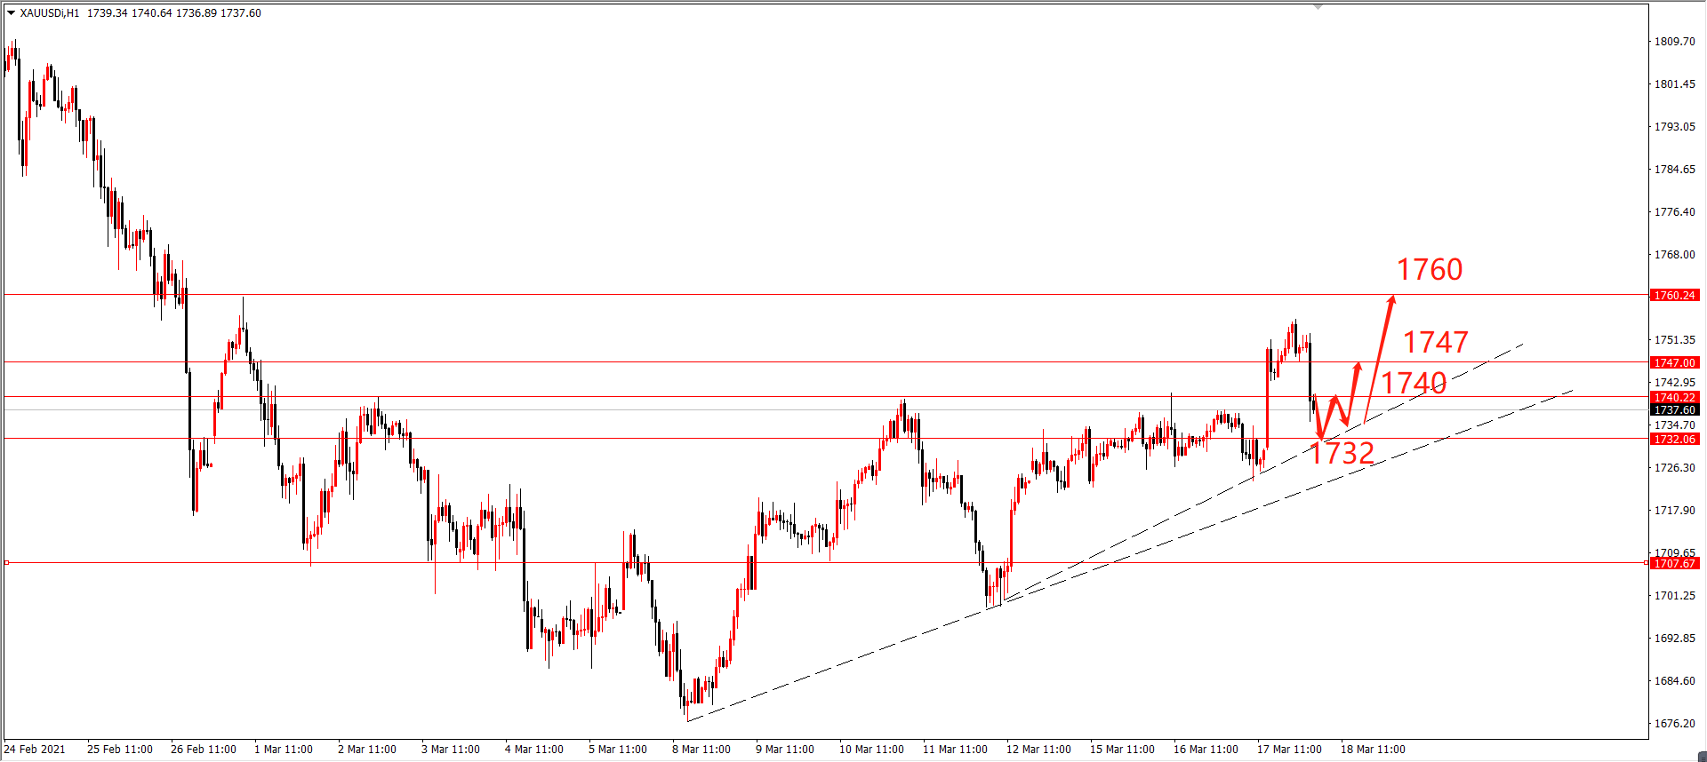Click the 1726.30 price scale label
The image size is (1707, 762).
[1674, 468]
